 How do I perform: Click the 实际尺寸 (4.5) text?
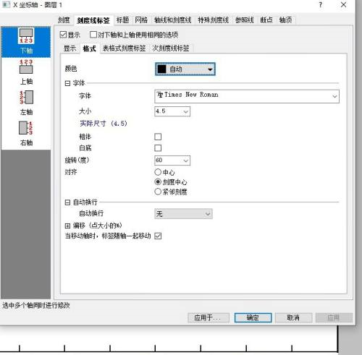[x=104, y=124]
